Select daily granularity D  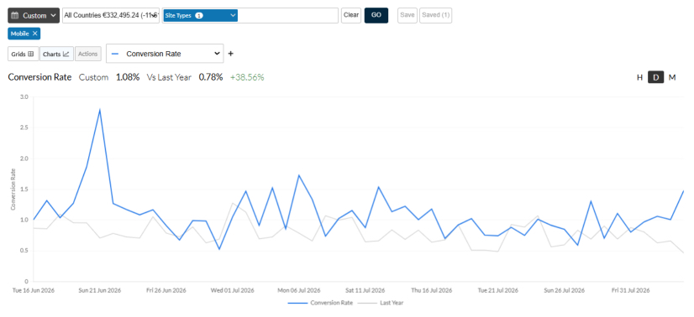pos(656,77)
